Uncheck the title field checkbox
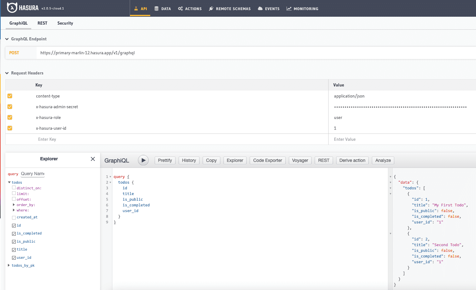Image resolution: width=476 pixels, height=290 pixels. tap(14, 250)
